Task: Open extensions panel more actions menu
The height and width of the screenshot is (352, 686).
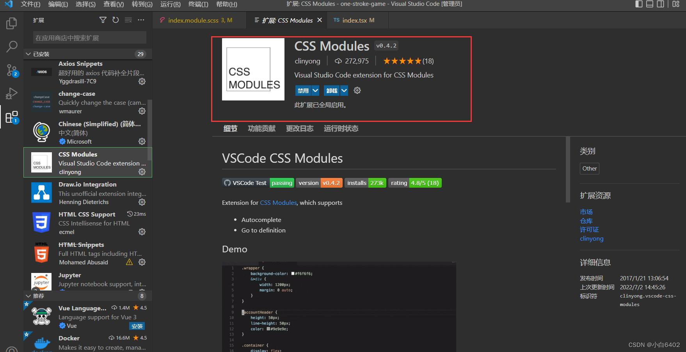Action: coord(141,20)
